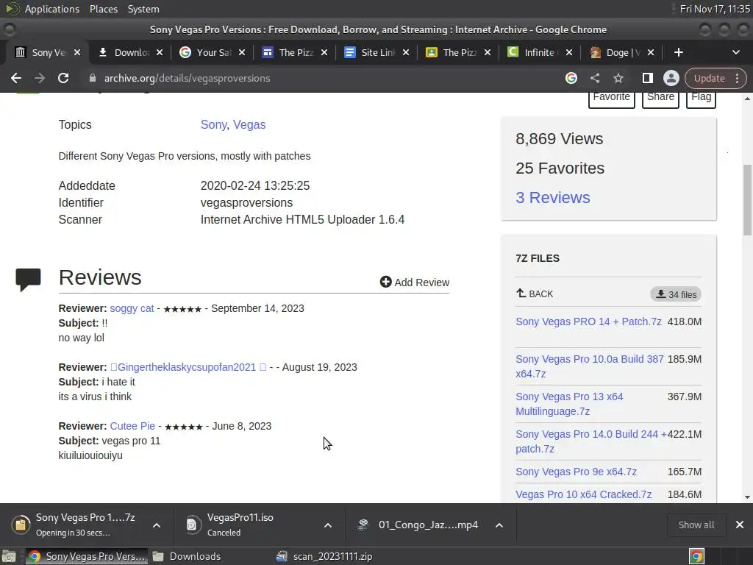This screenshot has width=753, height=565.
Task: Open the Sony topic link
Action: [x=213, y=124]
